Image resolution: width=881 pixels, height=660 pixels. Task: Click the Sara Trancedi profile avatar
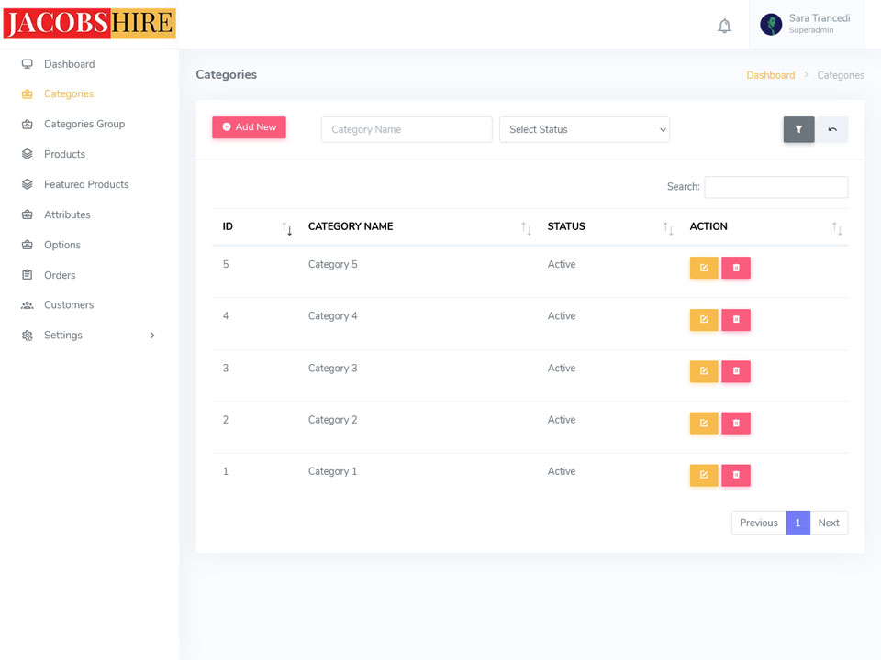771,25
